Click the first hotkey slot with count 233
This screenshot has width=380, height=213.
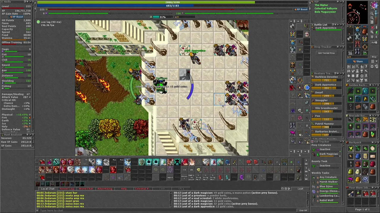click(42, 162)
